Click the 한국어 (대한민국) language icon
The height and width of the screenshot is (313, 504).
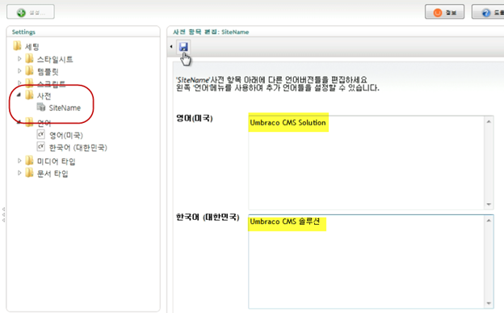[41, 146]
